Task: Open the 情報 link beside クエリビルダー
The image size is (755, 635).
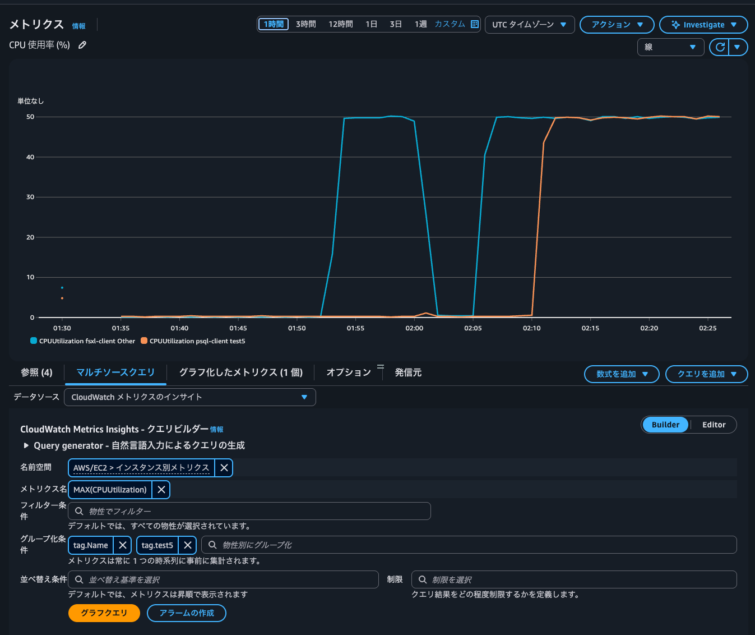Action: 216,430
